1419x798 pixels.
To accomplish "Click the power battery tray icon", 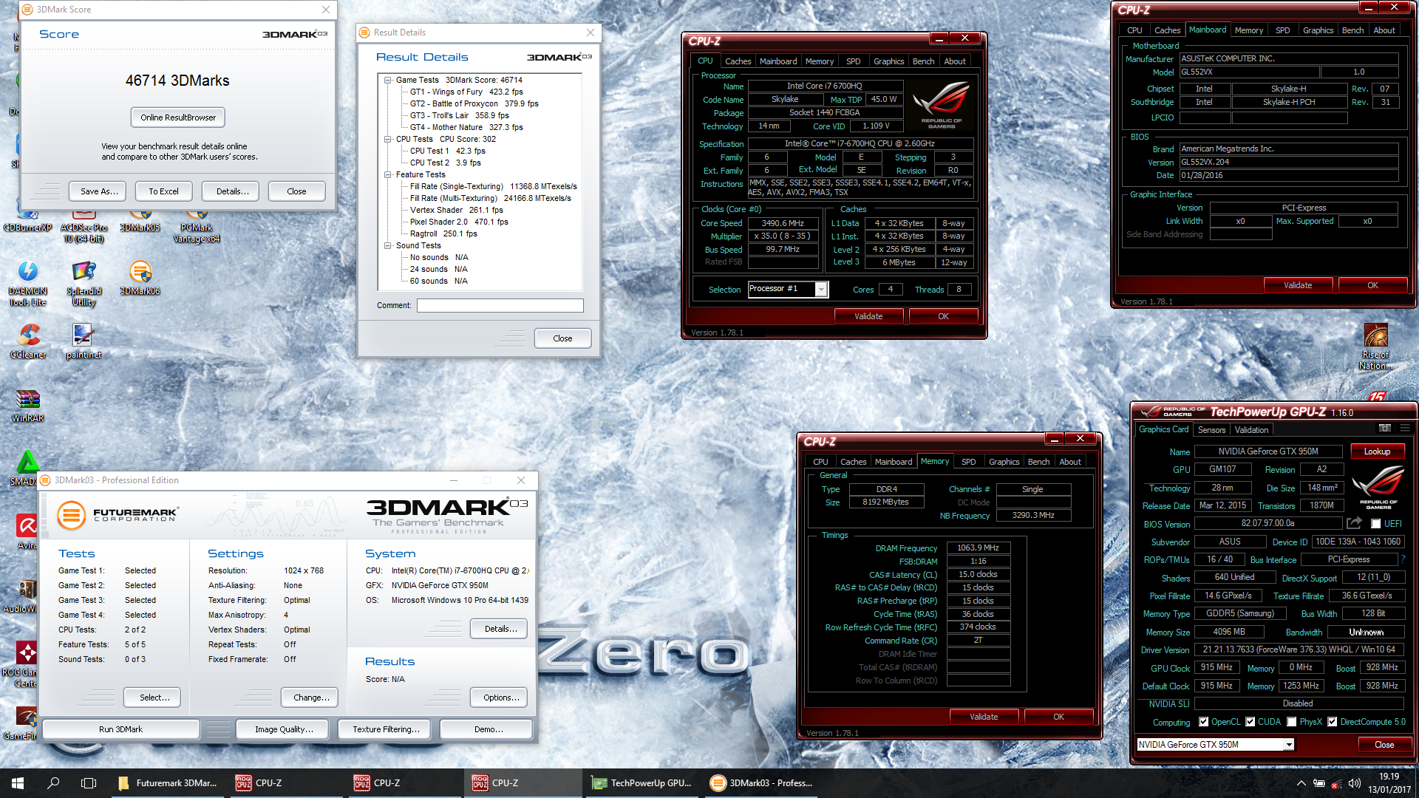I will (x=1319, y=783).
